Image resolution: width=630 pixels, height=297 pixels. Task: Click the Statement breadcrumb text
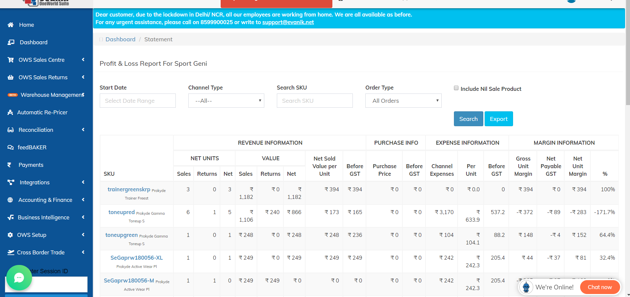tap(158, 39)
